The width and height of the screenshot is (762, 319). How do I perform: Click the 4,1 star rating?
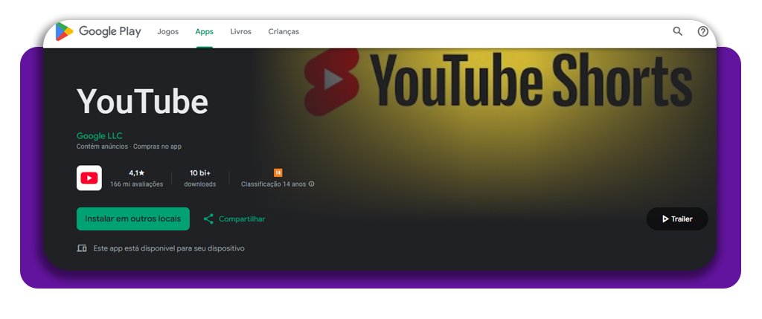136,173
